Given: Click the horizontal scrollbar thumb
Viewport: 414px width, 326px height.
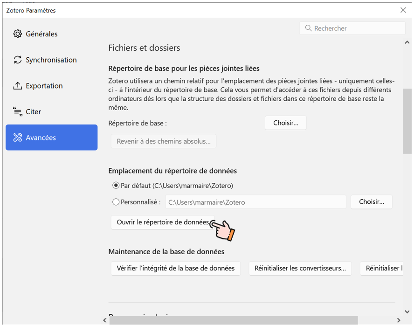Looking at the screenshot, I should pos(234,320).
